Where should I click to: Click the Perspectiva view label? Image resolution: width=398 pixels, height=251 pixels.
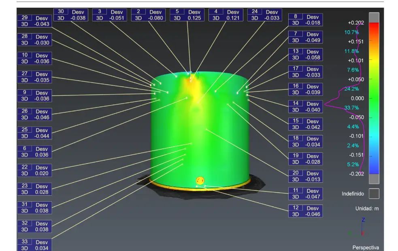pyautogui.click(x=365, y=247)
